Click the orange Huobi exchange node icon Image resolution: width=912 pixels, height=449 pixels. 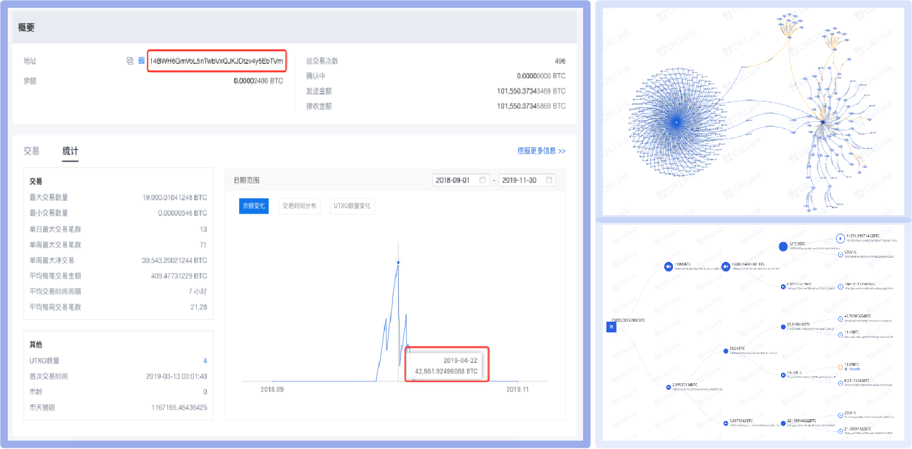pos(841,366)
